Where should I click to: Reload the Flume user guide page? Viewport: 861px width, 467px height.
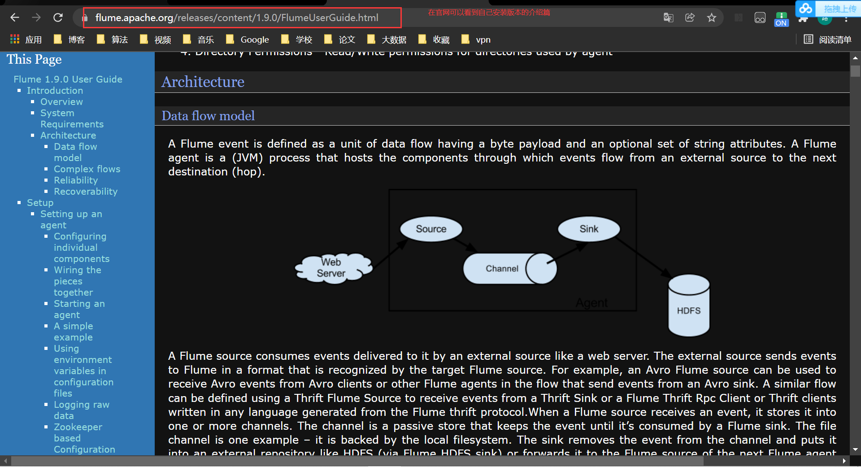tap(58, 17)
